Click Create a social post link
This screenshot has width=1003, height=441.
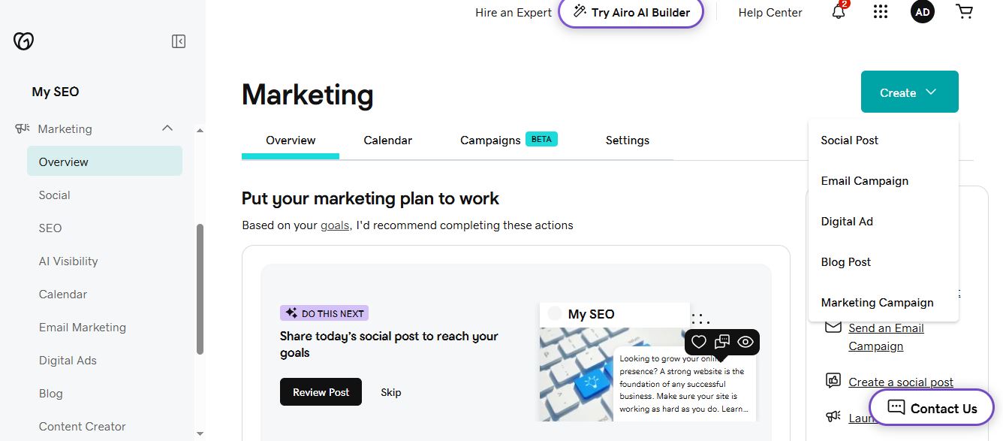(901, 382)
